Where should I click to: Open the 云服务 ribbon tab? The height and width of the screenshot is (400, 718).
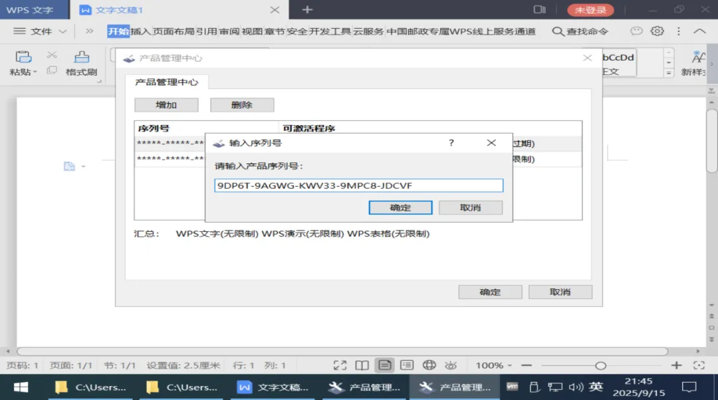click(x=368, y=31)
